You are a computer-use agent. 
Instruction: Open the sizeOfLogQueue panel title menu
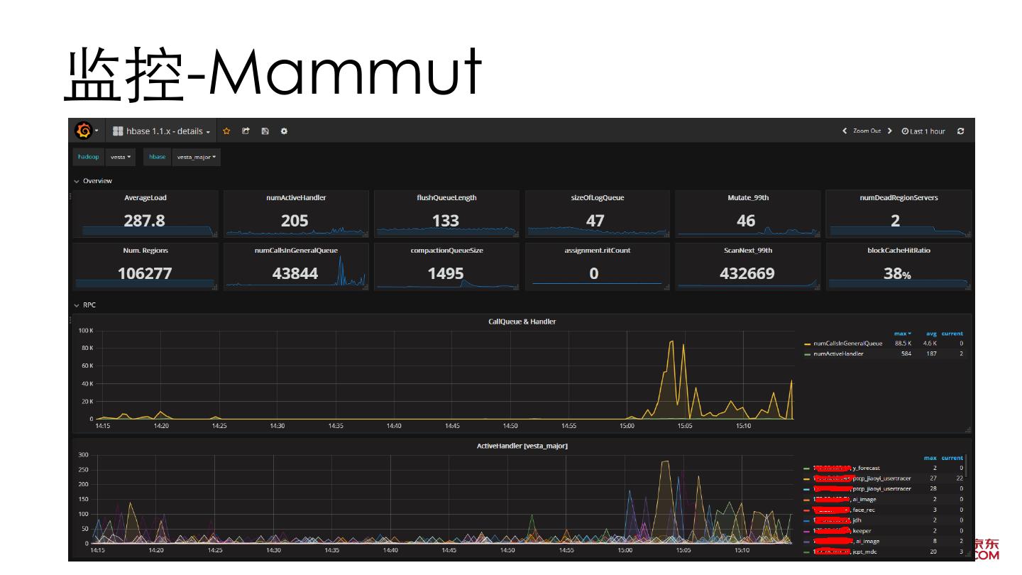pyautogui.click(x=597, y=198)
